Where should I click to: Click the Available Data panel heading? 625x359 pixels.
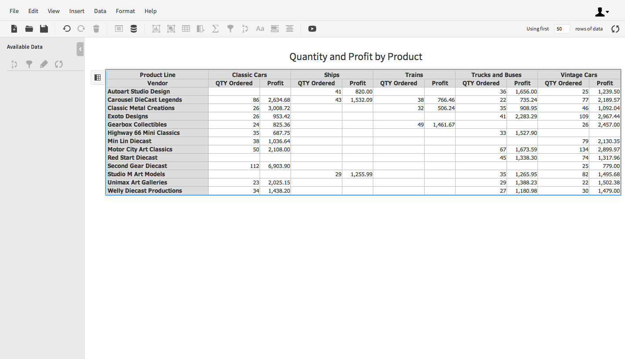(25, 47)
